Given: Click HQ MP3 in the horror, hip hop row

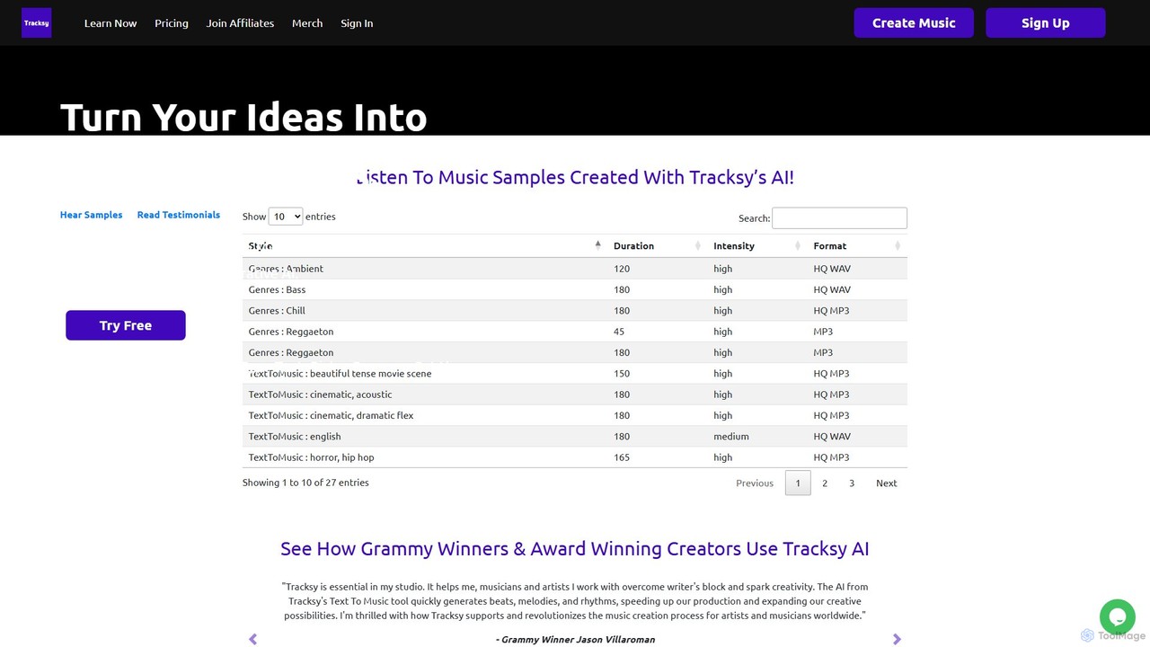Looking at the screenshot, I should point(831,457).
